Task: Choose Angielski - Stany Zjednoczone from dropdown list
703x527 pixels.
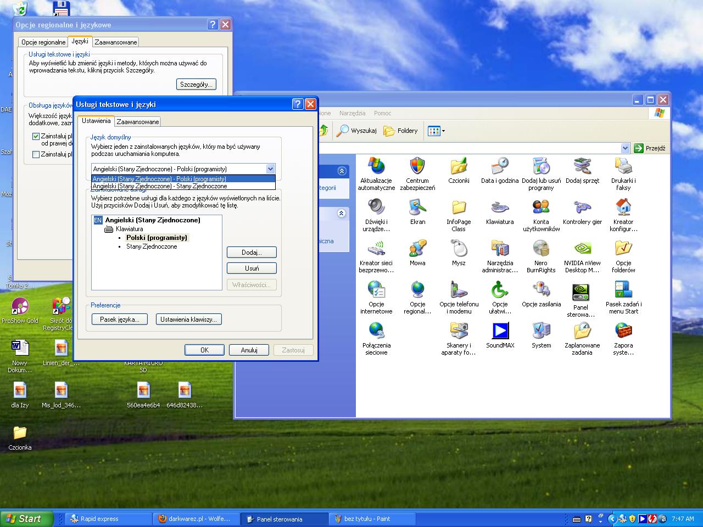Action: pyautogui.click(x=183, y=186)
